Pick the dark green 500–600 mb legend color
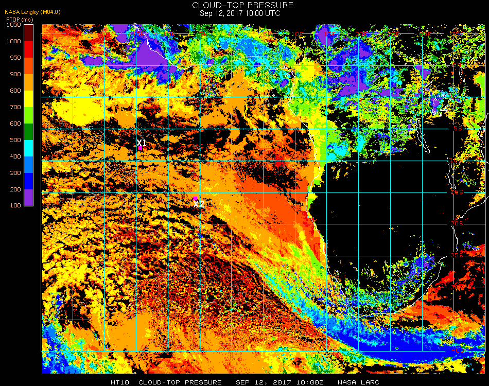Screen dimensions: 489x386 pos(28,132)
